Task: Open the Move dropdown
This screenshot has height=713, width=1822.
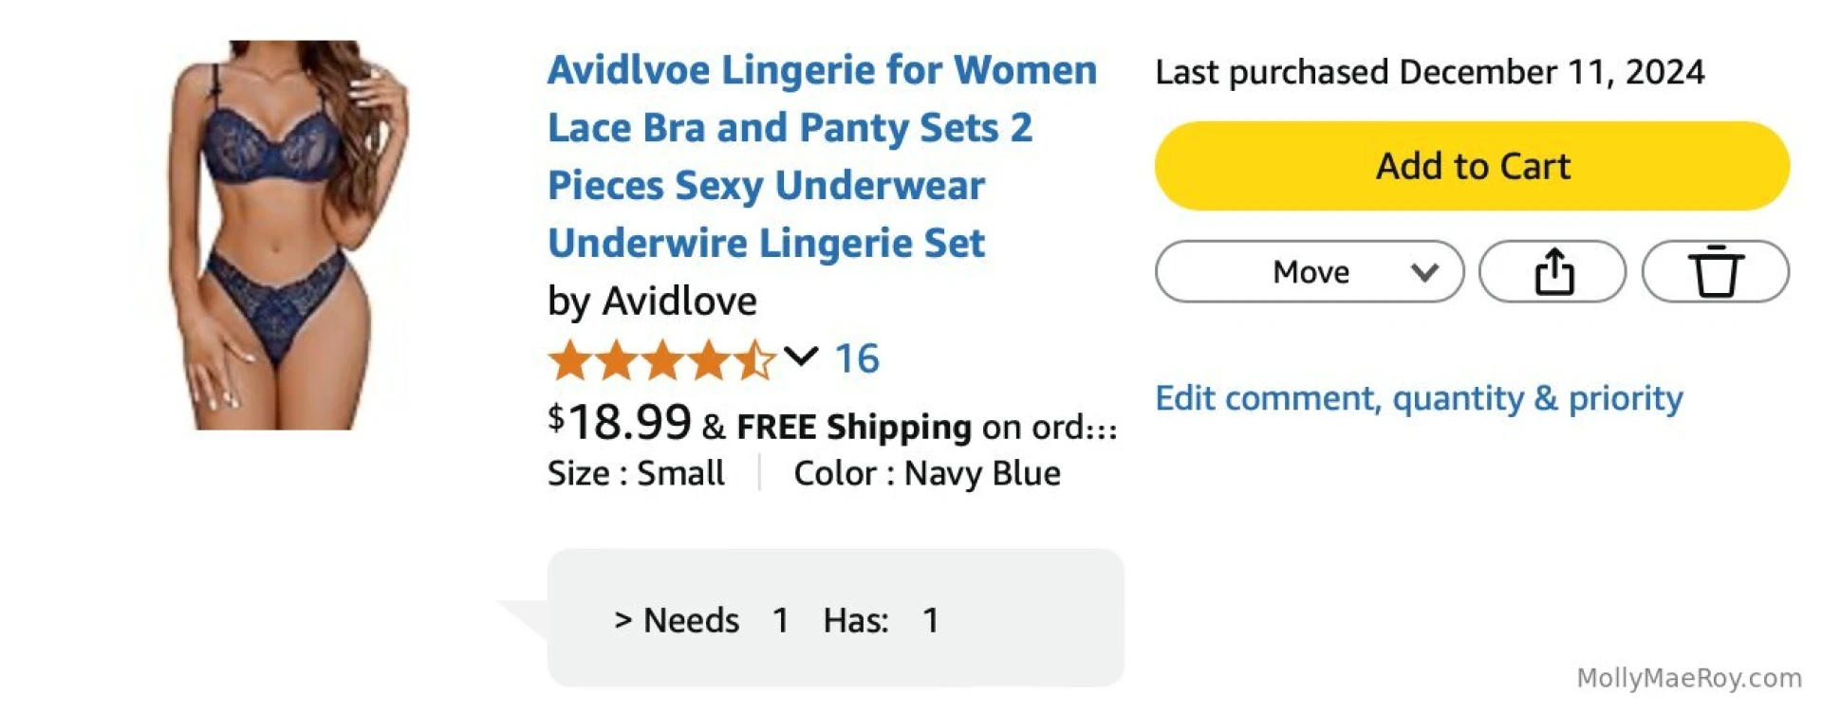Action: pyautogui.click(x=1309, y=271)
